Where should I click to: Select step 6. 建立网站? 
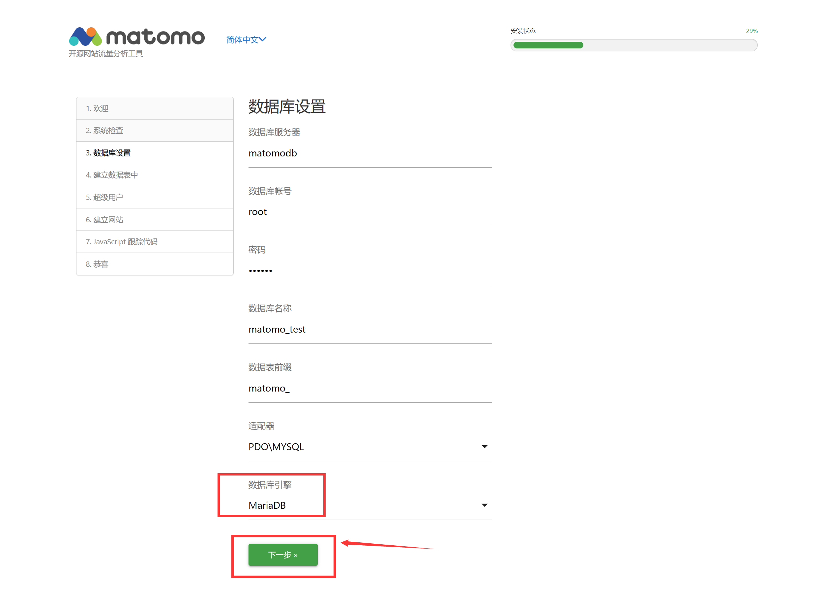pyautogui.click(x=155, y=220)
